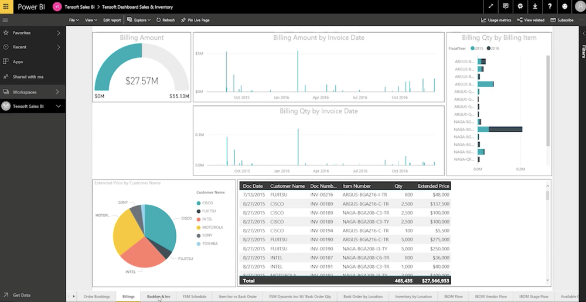
Task: Open Usage metrics
Action: coord(496,20)
